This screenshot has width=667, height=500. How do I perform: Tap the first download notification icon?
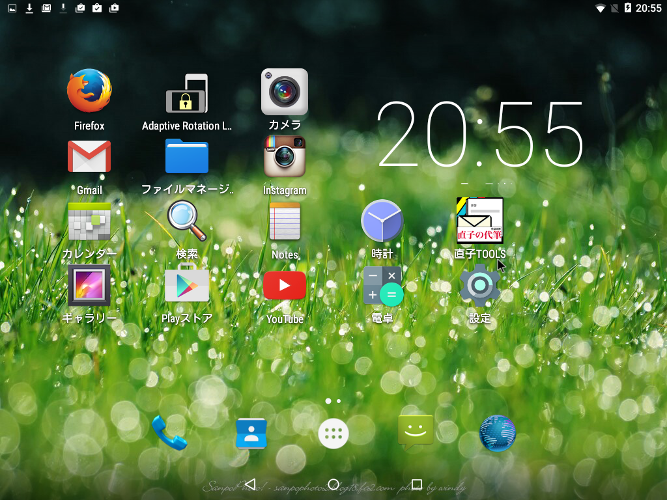click(29, 8)
